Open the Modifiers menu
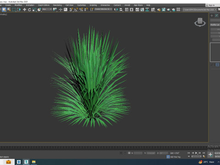 coord(18,5)
